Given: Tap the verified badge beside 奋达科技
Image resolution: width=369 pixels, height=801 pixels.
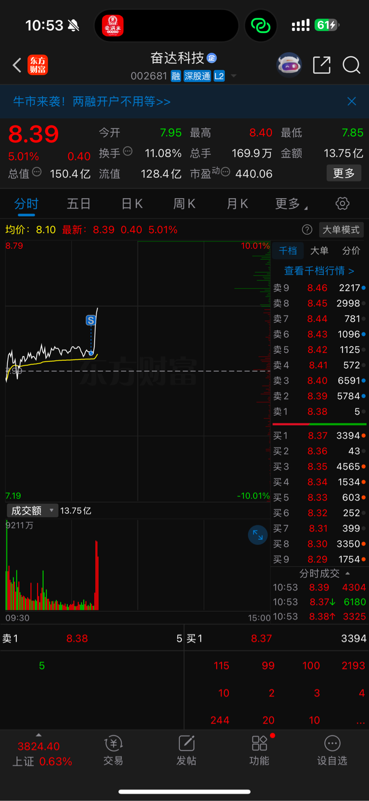Looking at the screenshot, I should [212, 58].
